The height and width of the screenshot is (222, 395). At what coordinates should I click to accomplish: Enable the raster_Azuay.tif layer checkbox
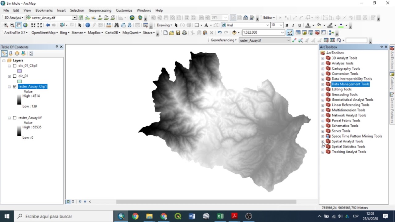pos(15,118)
